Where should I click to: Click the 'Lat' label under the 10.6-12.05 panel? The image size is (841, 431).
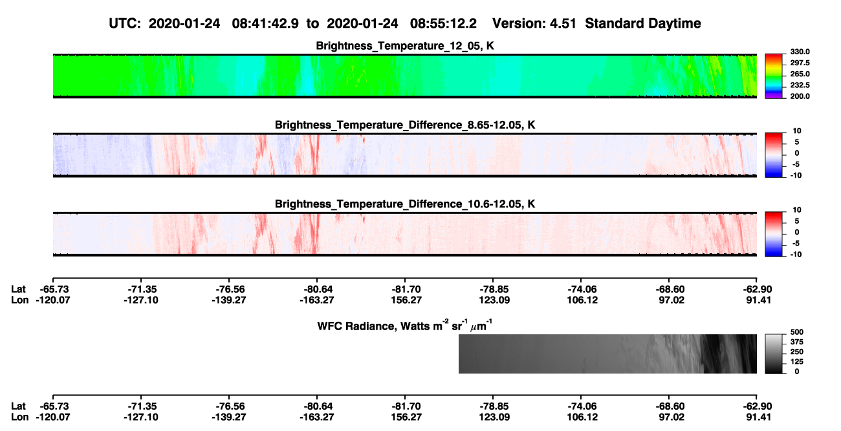(18, 289)
